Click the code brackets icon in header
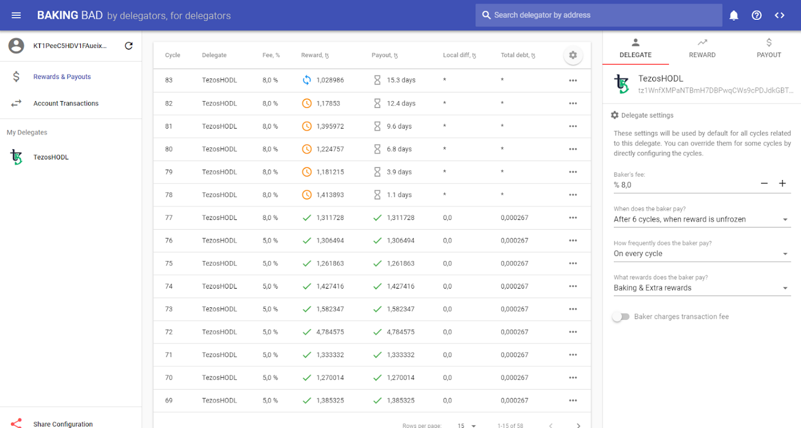The width and height of the screenshot is (801, 428). [x=779, y=15]
